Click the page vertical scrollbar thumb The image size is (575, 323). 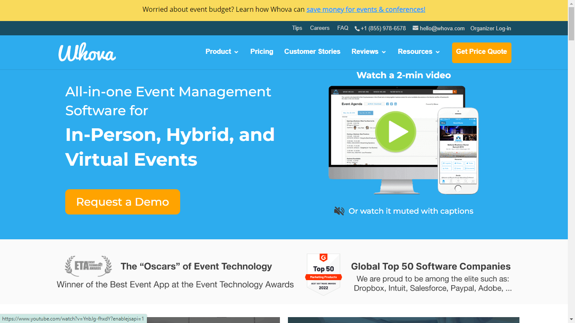[571, 24]
